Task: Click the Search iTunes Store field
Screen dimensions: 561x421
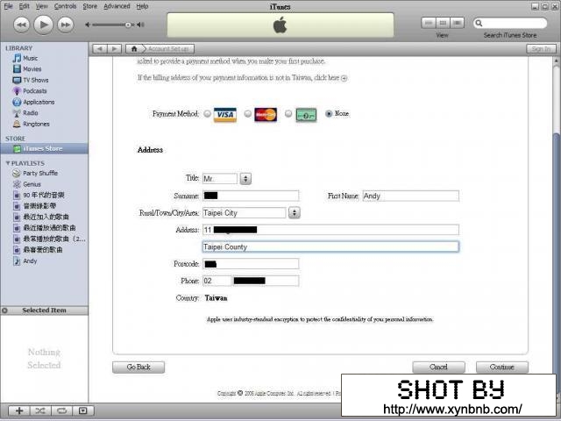Action: [x=510, y=24]
